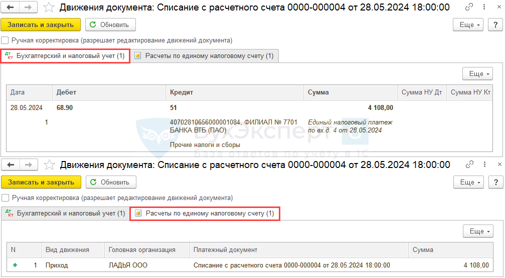Viewport: 505px width, 278px height.
Task: Go forward using arrow in upper window
Action: click(x=29, y=7)
